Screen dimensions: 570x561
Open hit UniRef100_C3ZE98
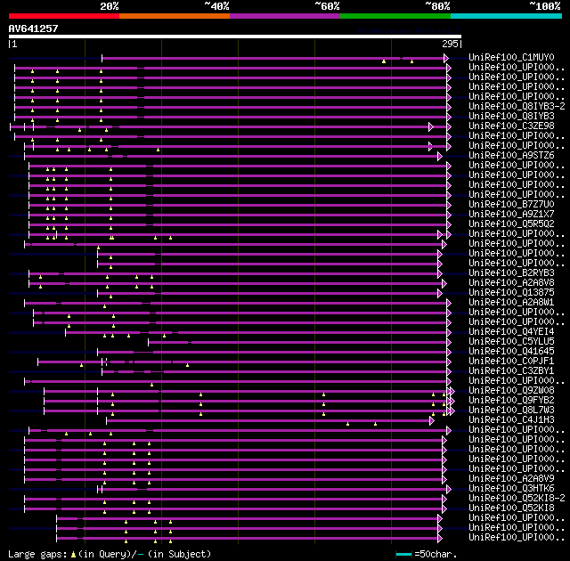pos(511,126)
